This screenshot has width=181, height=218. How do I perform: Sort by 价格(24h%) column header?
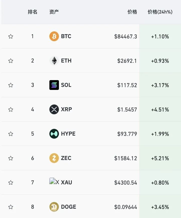click(x=160, y=12)
